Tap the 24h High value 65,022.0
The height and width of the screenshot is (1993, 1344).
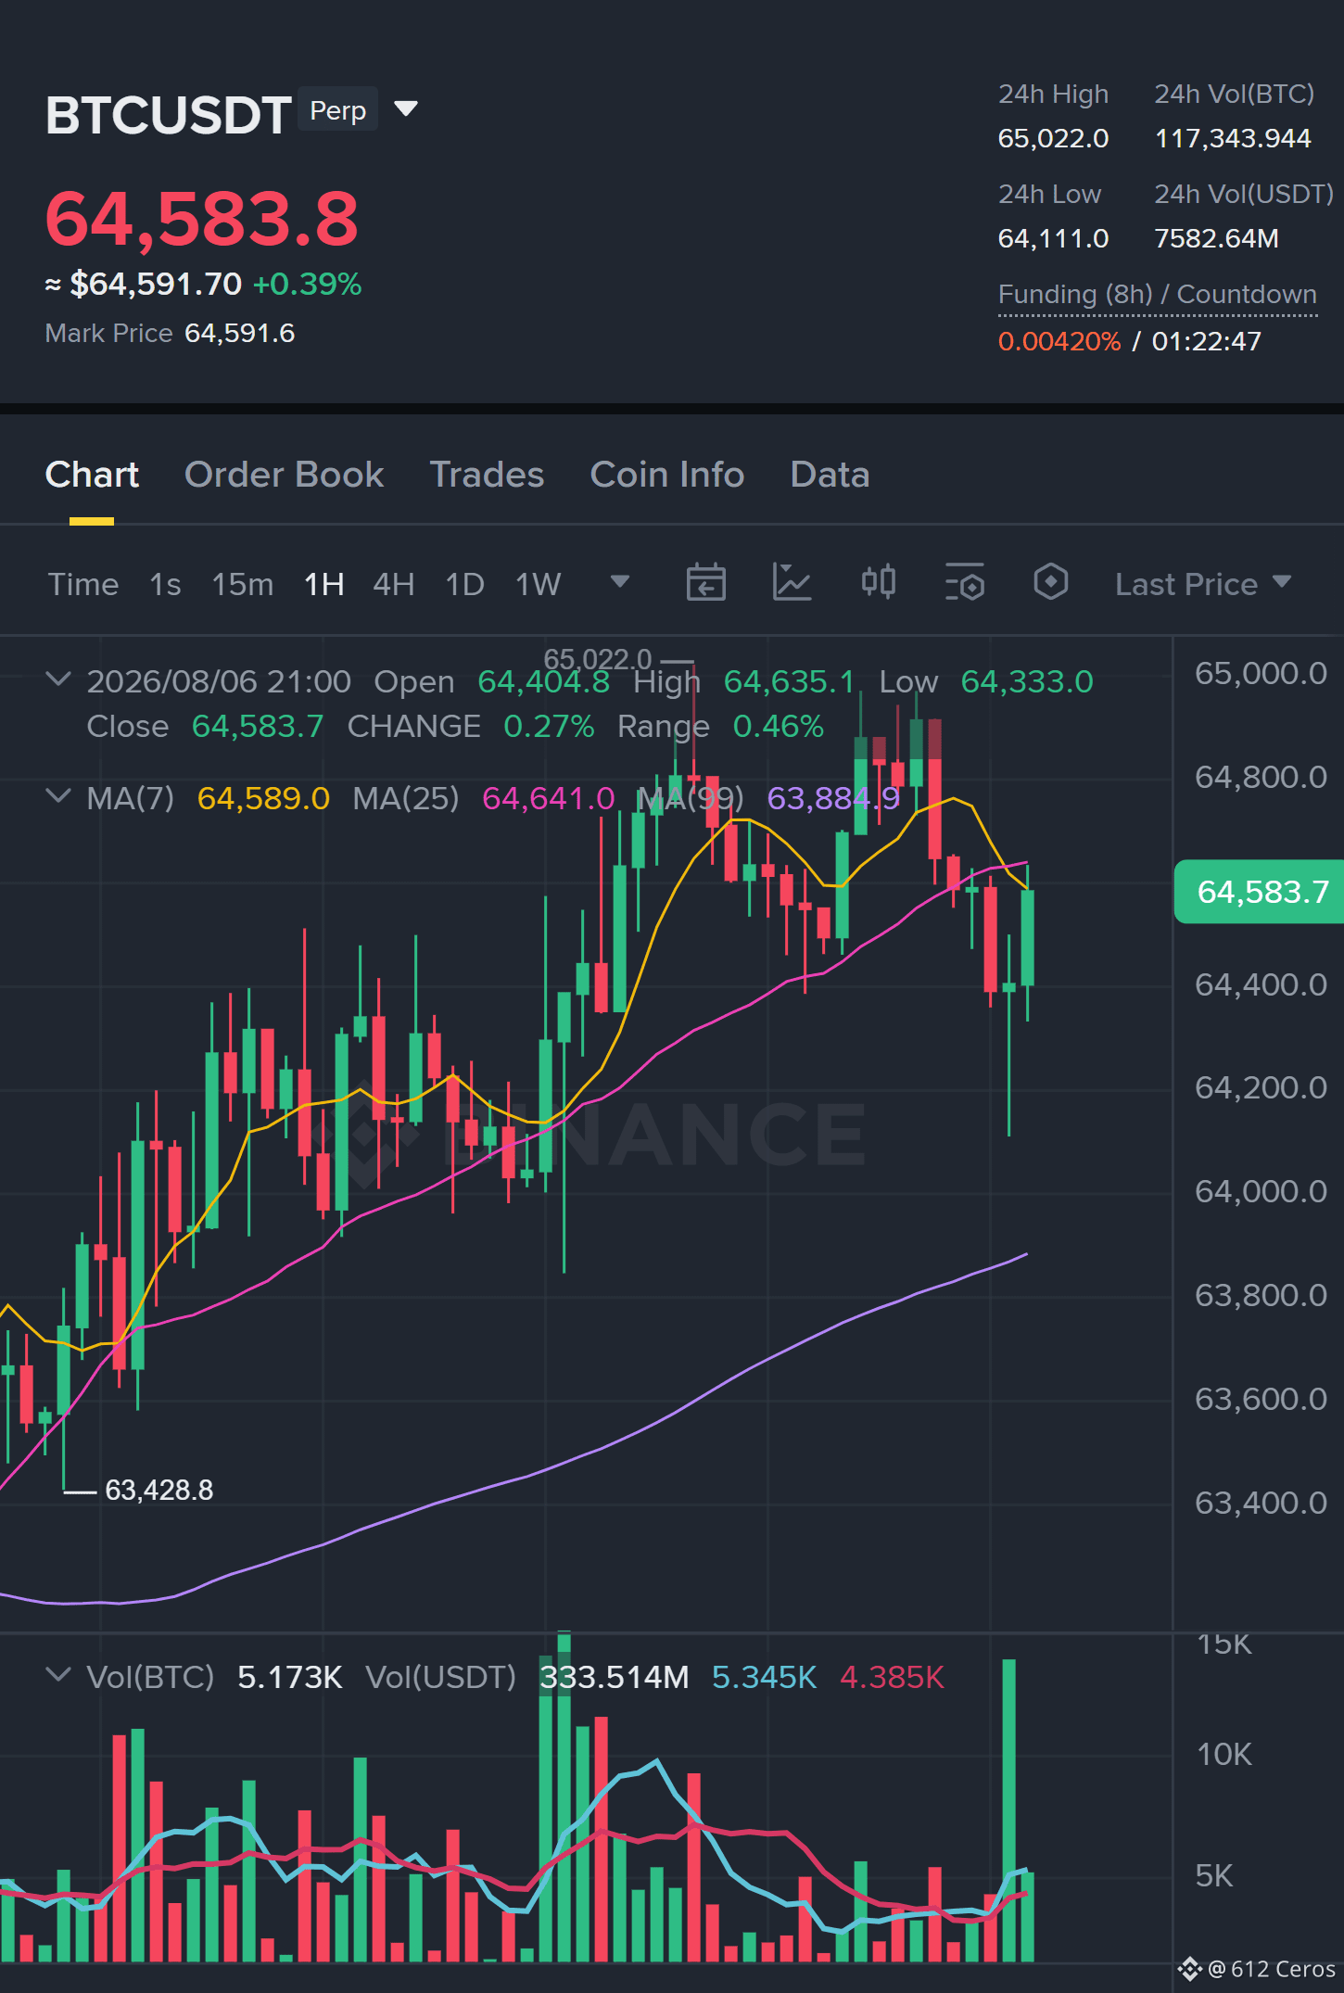(1053, 139)
